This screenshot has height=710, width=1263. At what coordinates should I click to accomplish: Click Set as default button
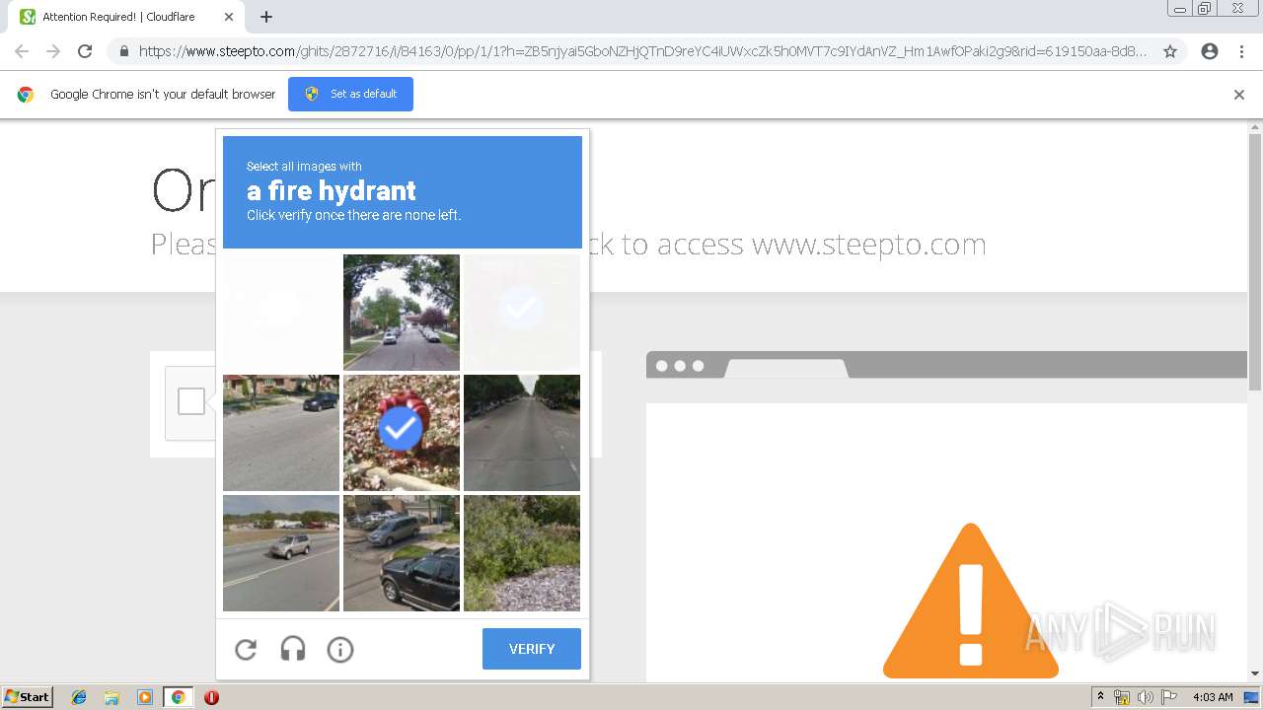click(350, 94)
